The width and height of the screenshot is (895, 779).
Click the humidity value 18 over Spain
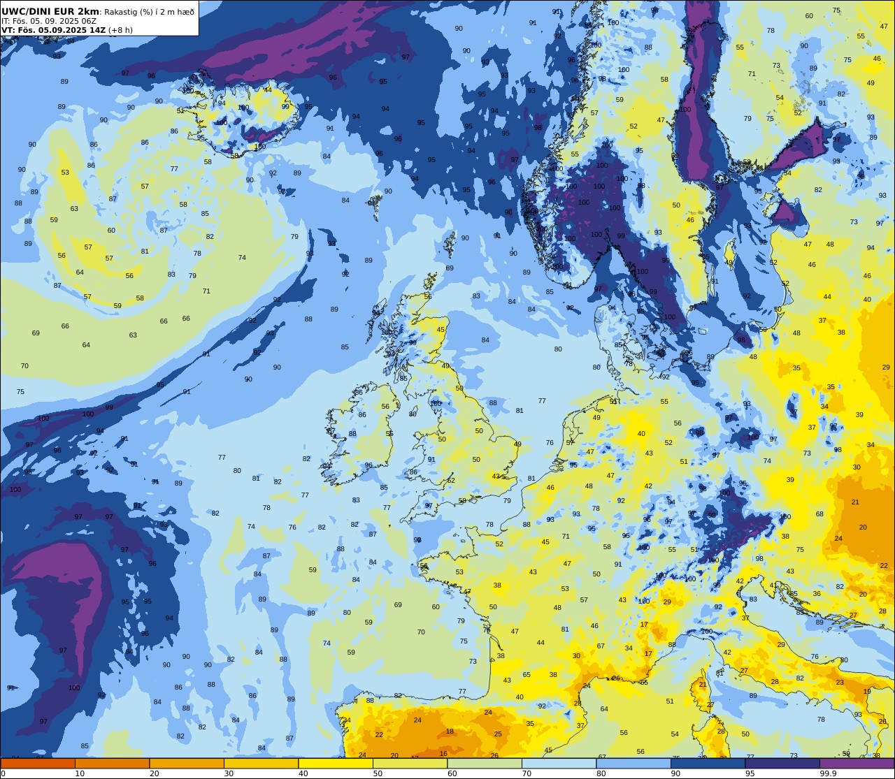pyautogui.click(x=450, y=731)
